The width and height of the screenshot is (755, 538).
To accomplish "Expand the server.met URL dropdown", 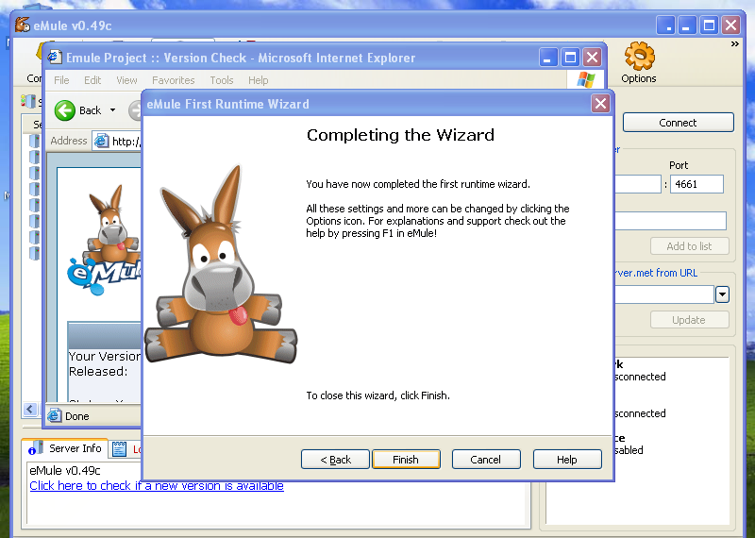I will point(722,294).
